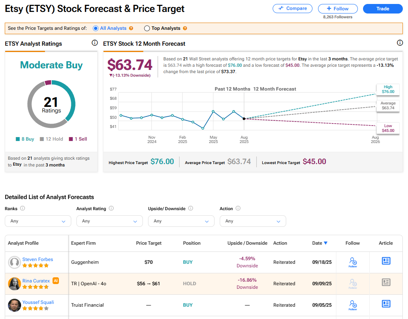Click follow icon for Steven Forbes
The image size is (408, 319).
pos(353,262)
